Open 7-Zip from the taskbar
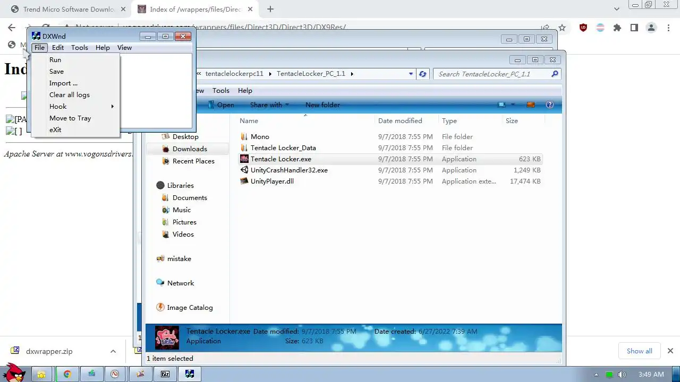 pos(165,374)
